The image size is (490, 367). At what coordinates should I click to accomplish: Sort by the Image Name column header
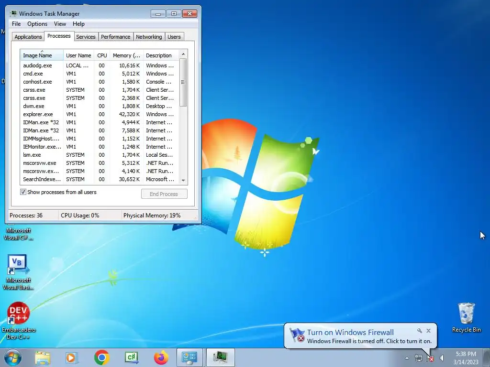[42, 55]
